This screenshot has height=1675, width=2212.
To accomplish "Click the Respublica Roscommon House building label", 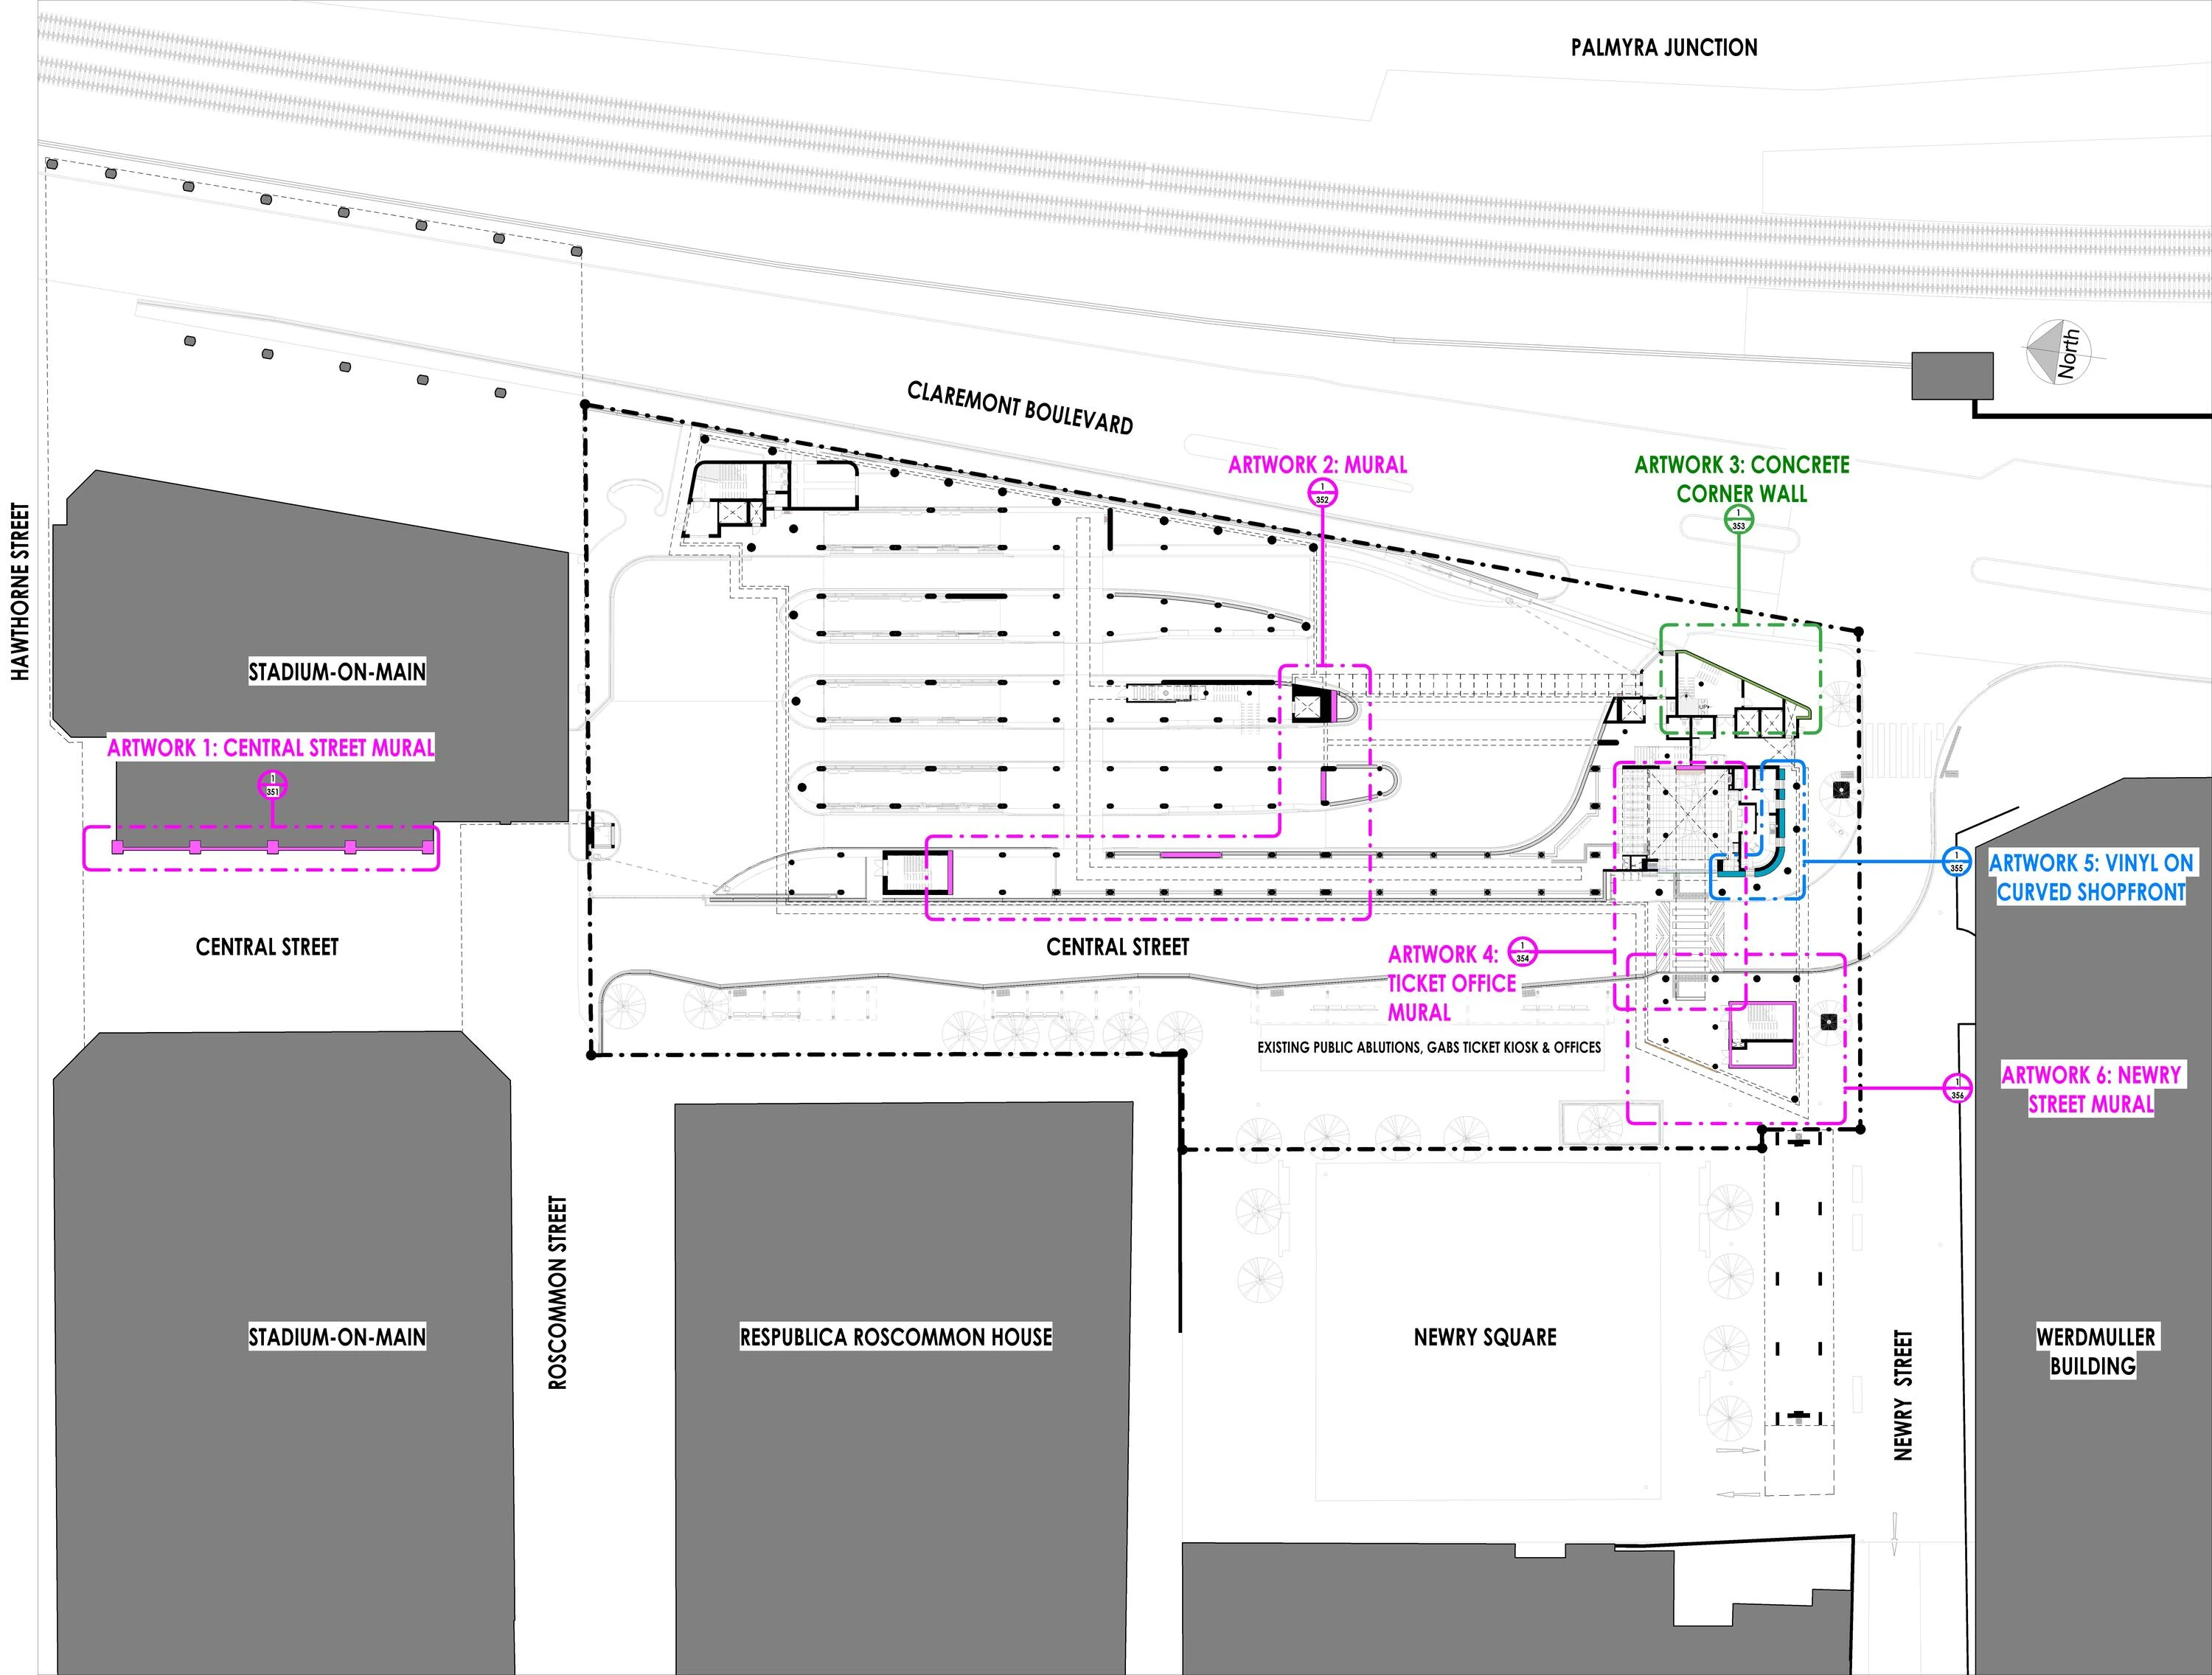I will click(x=896, y=1336).
